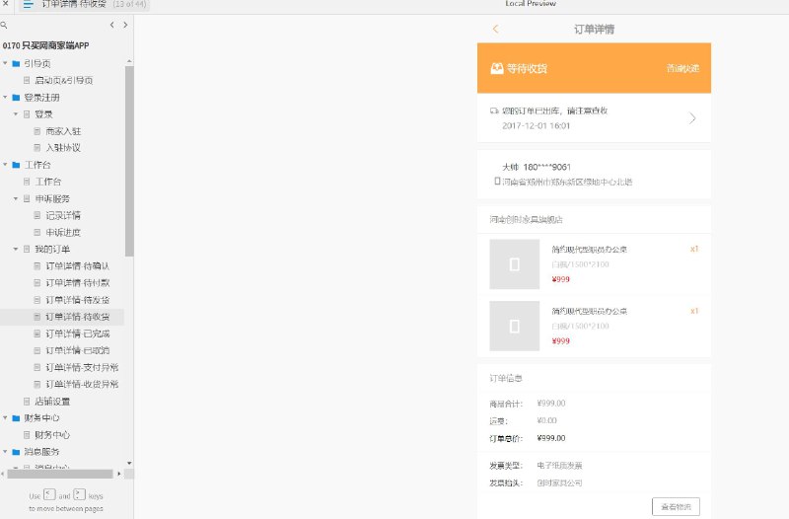Close the sitemap sidebar with the X icon
This screenshot has width=789, height=519.
[6, 3]
